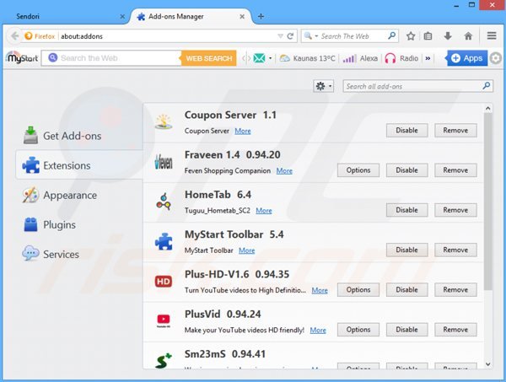Screen dimensions: 506x382
Task: Open the More link for HomeTab
Action: (264, 211)
